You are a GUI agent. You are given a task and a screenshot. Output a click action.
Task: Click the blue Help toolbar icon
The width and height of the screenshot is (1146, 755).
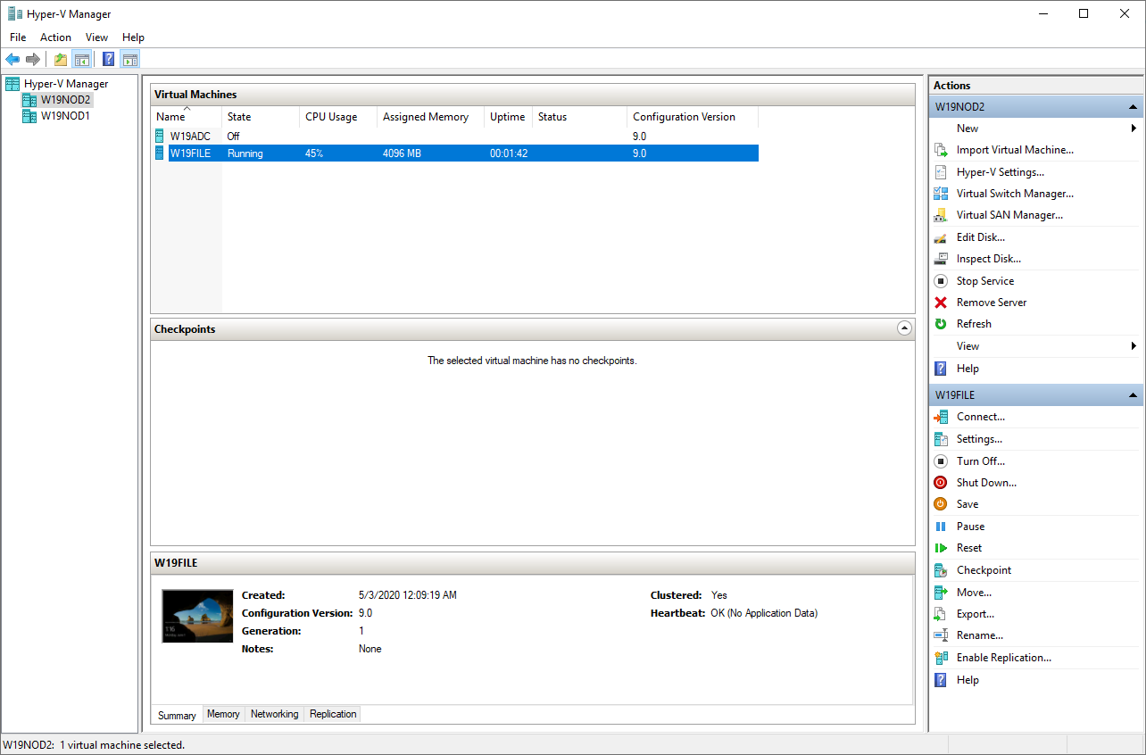tap(108, 60)
